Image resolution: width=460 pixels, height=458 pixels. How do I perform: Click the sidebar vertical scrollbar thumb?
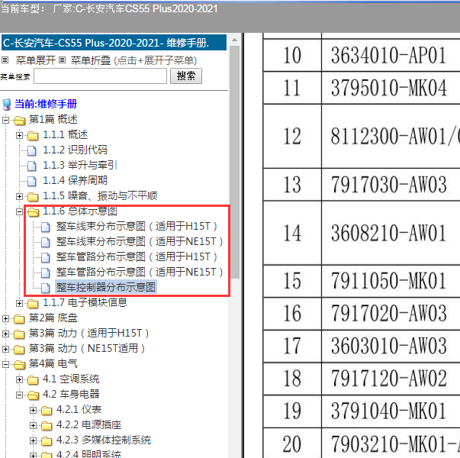coord(235,162)
